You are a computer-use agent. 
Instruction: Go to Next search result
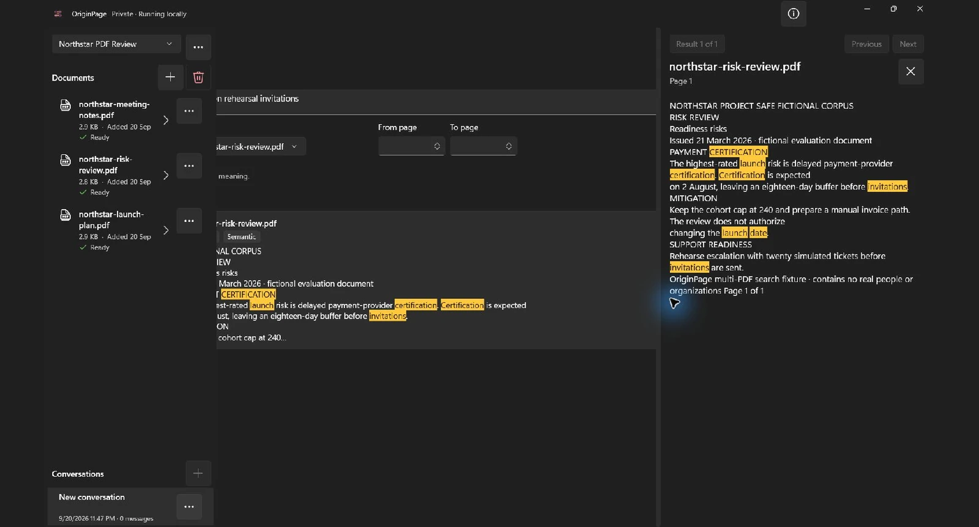[908, 44]
